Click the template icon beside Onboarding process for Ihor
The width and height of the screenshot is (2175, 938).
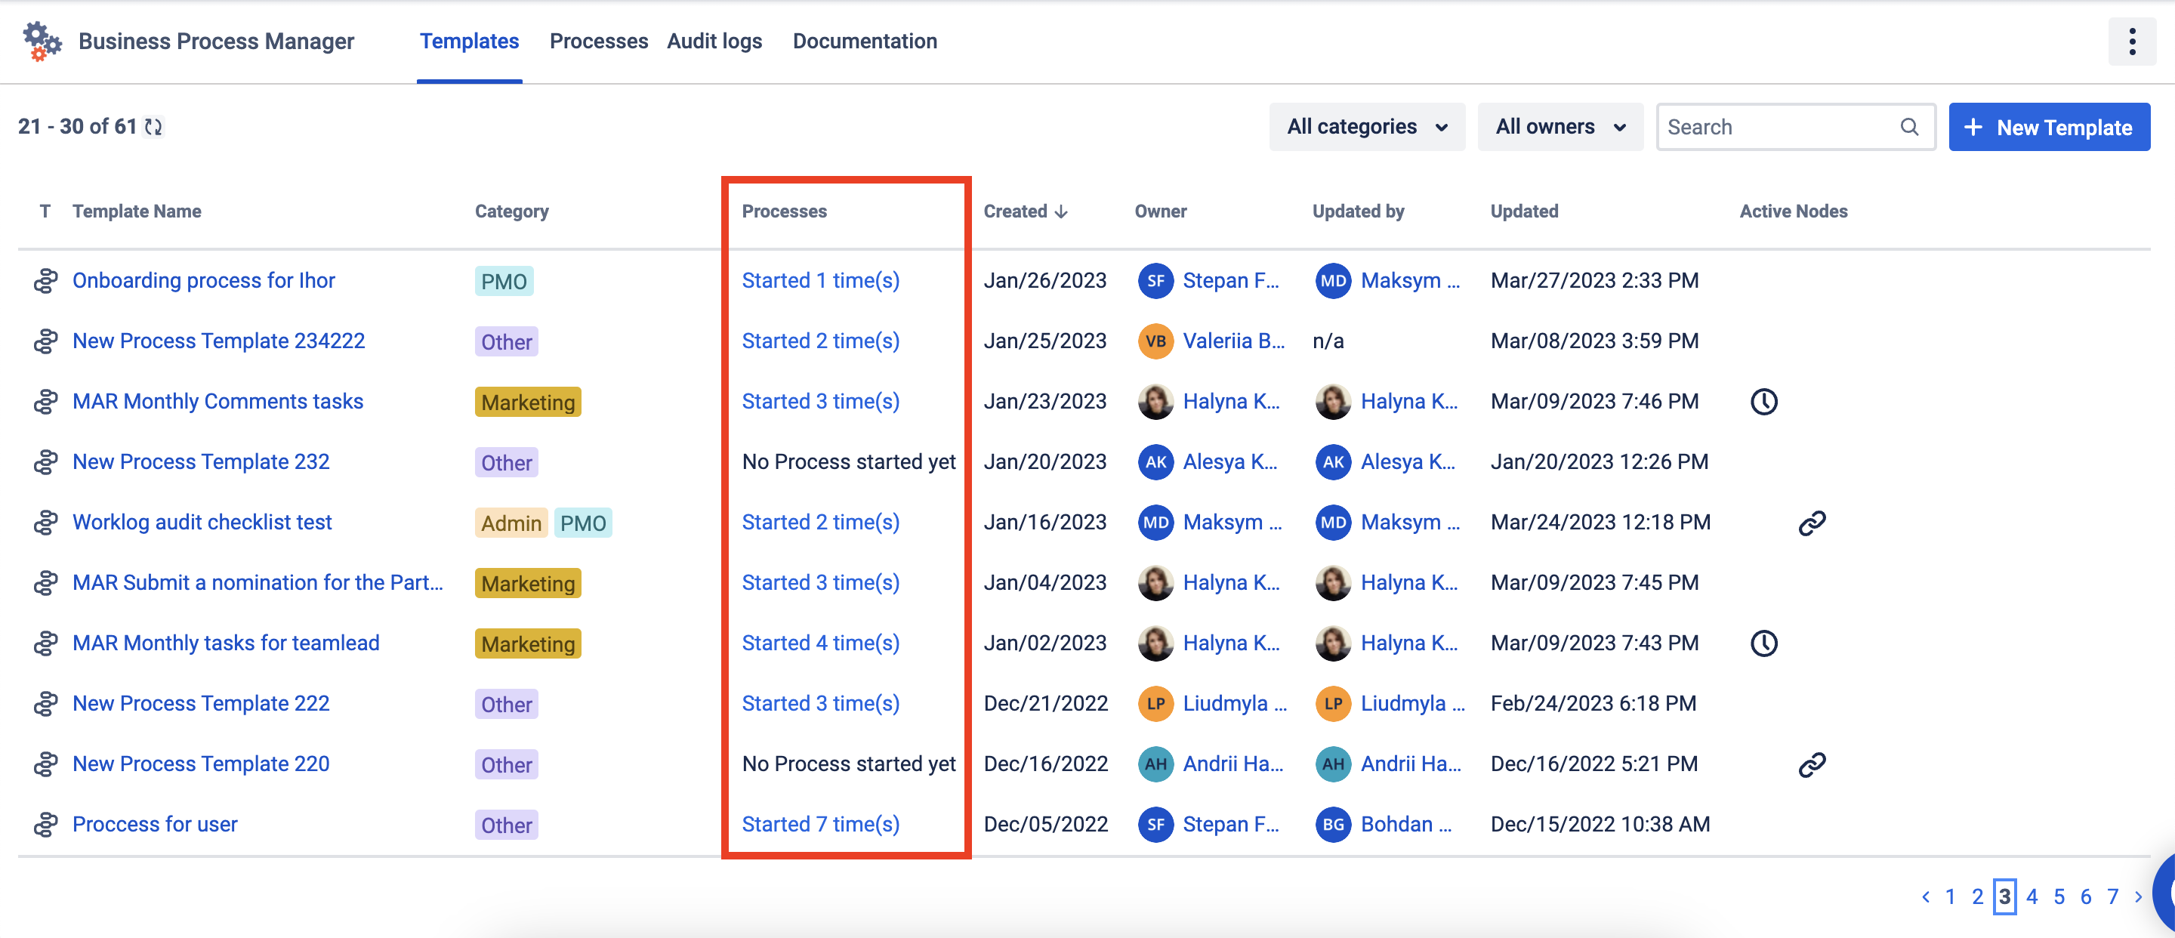[x=45, y=280]
